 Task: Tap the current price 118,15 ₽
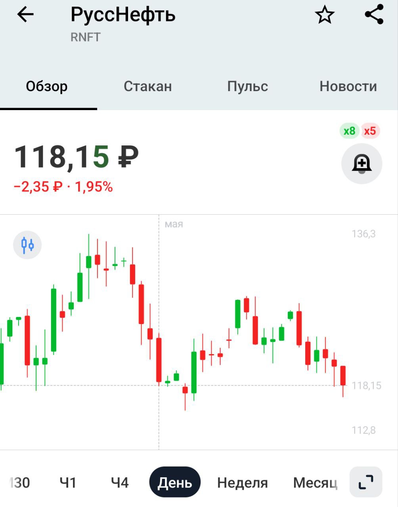coord(77,157)
